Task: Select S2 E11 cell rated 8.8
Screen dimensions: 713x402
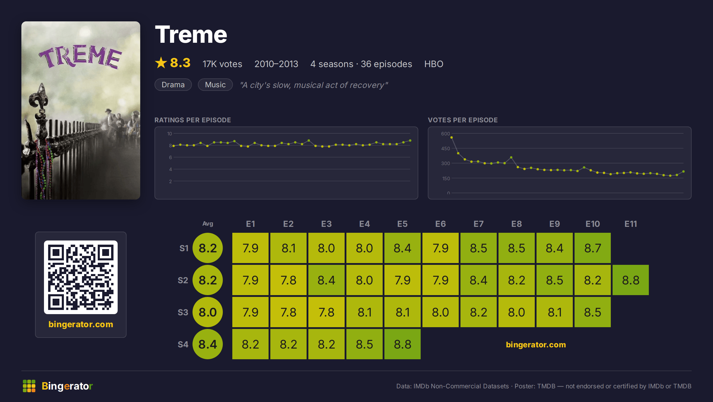Action: point(631,280)
